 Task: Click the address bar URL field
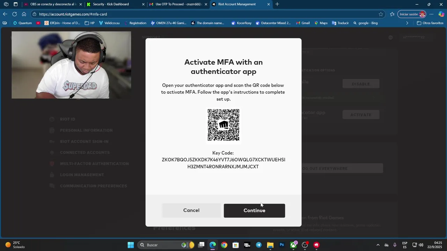click(x=206, y=14)
